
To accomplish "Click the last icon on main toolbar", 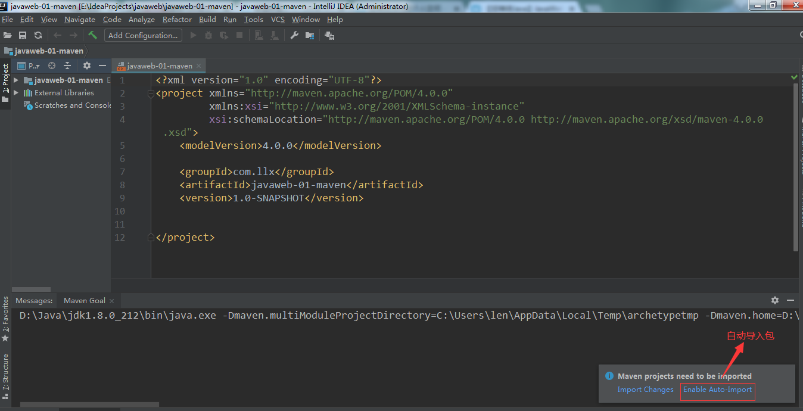I will tap(329, 35).
